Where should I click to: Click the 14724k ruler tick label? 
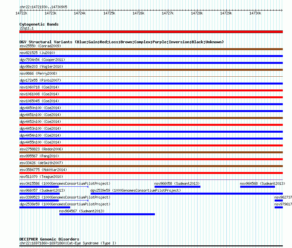click(80, 13)
